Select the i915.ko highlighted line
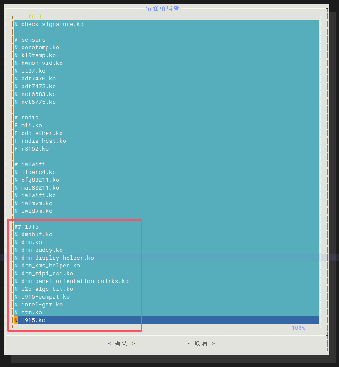The width and height of the screenshot is (339, 367). [33, 320]
